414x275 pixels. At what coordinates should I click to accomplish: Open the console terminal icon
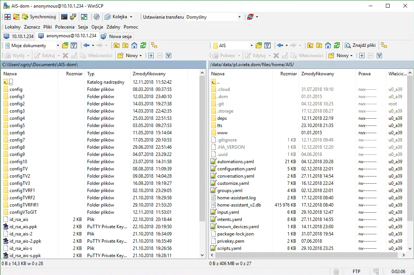click(64, 17)
